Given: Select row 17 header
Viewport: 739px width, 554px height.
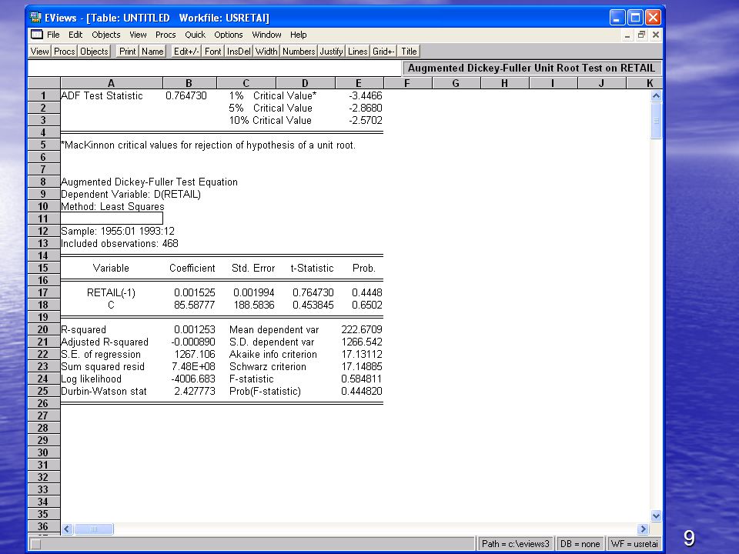Looking at the screenshot, I should click(43, 292).
